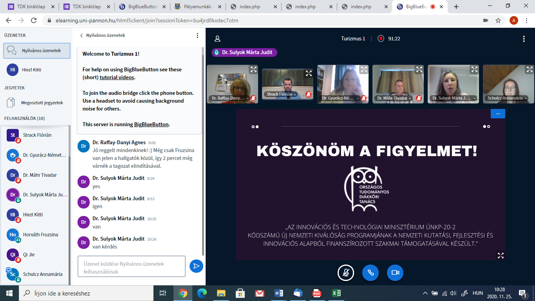Image resolution: width=535 pixels, height=301 pixels.
Task: Click the chat message input field
Action: tap(131, 267)
